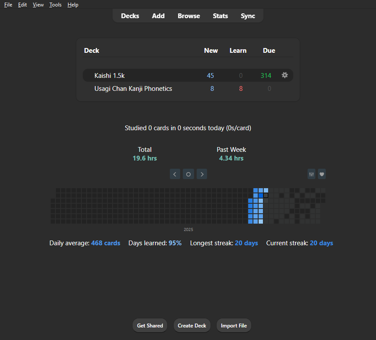
Task: Open the File menu
Action: click(8, 5)
